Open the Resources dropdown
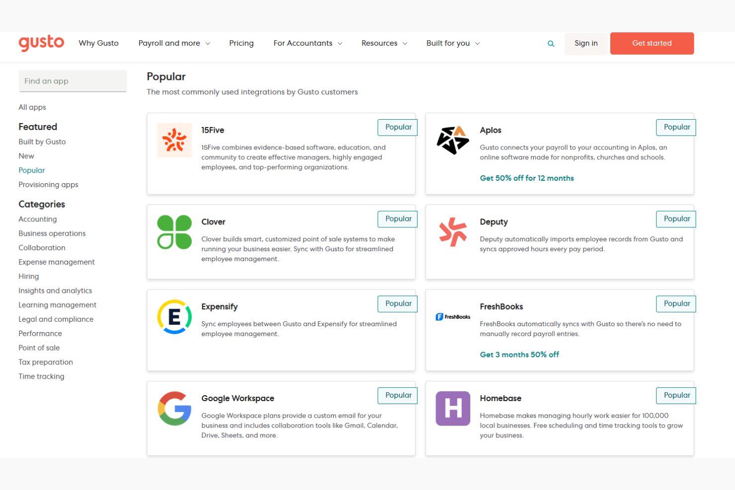The width and height of the screenshot is (735, 490). [383, 43]
